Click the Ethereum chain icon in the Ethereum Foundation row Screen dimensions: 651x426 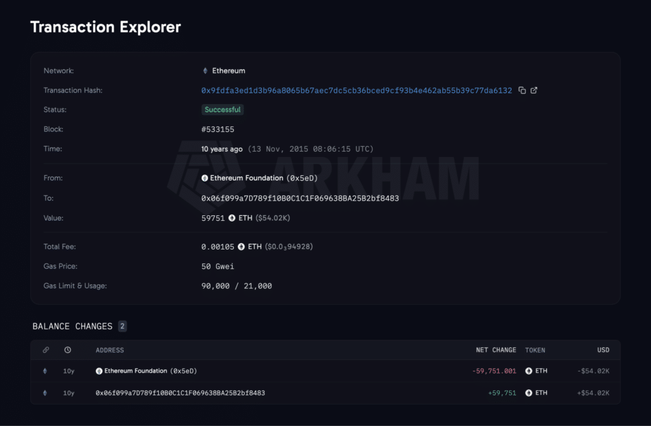pos(45,371)
